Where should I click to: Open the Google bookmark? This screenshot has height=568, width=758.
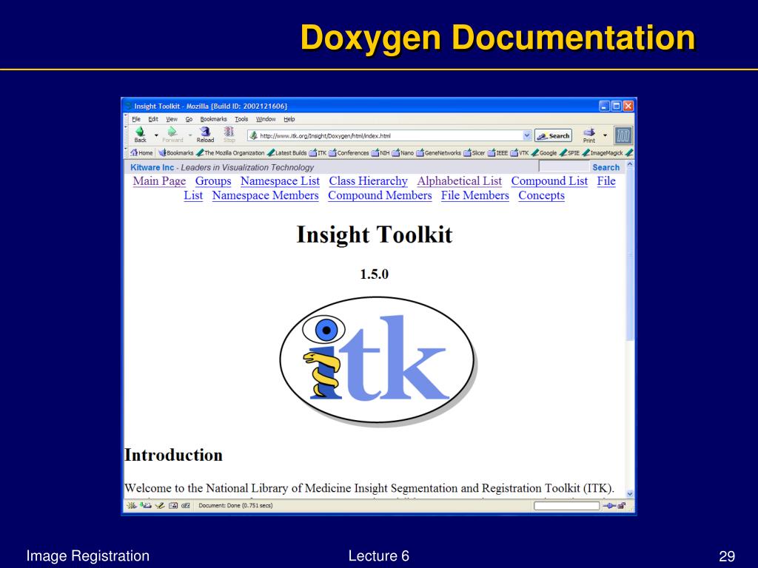point(544,152)
